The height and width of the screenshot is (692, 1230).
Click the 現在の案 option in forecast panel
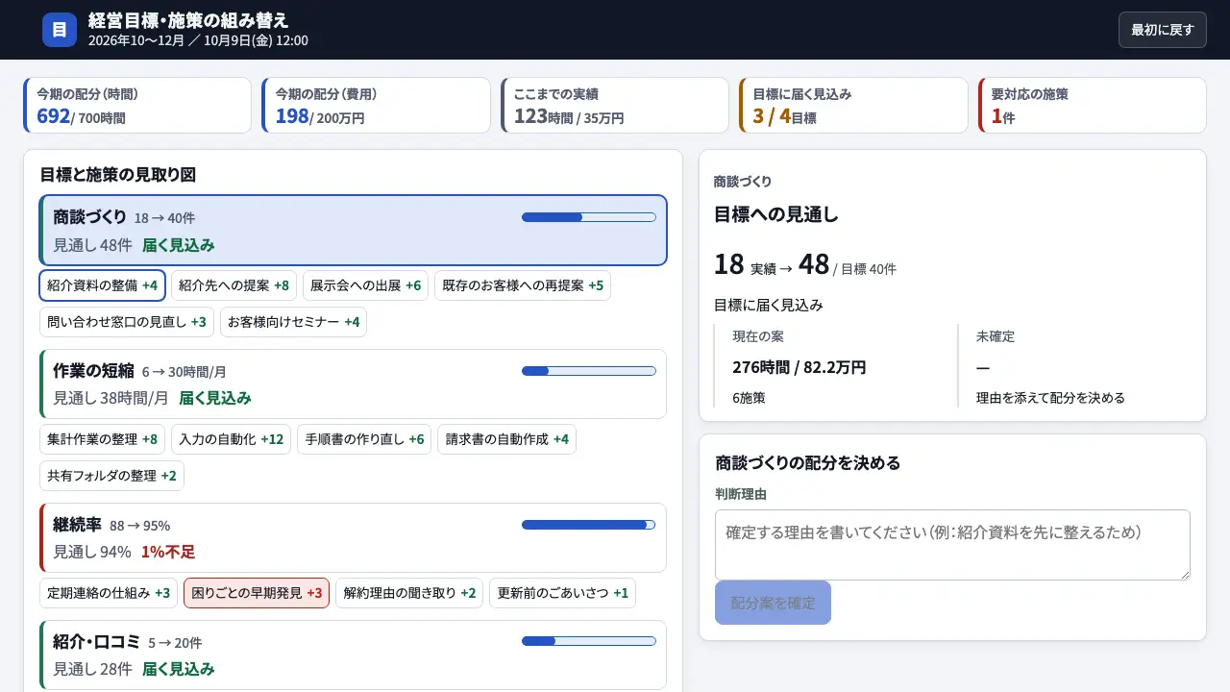831,366
